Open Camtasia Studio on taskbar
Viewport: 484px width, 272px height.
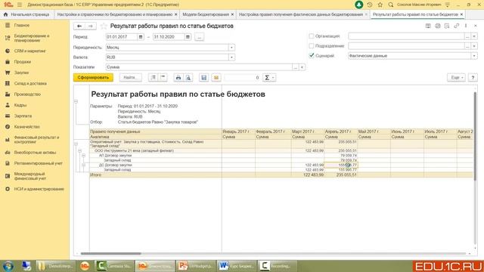[x=114, y=266]
